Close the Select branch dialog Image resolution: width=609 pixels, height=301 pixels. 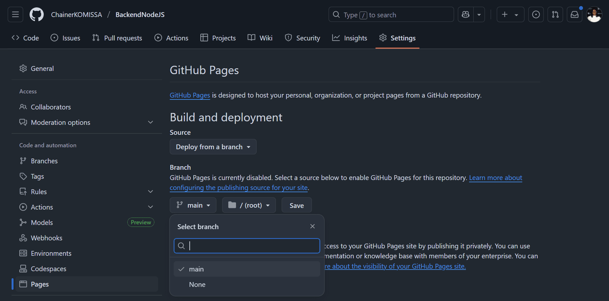coord(312,226)
